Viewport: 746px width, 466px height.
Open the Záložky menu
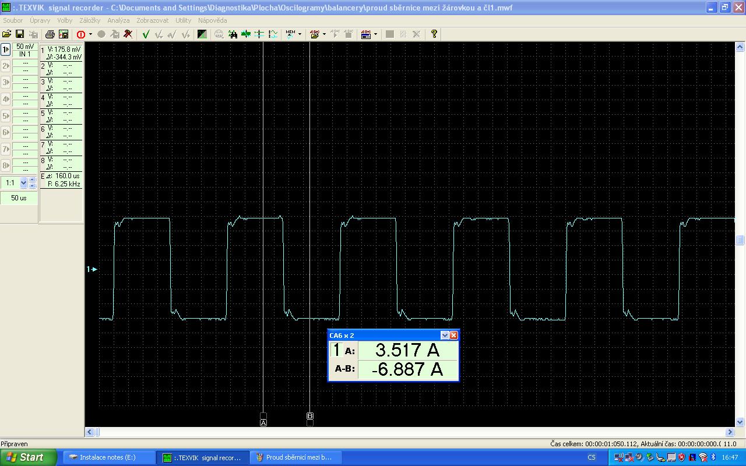pyautogui.click(x=91, y=20)
